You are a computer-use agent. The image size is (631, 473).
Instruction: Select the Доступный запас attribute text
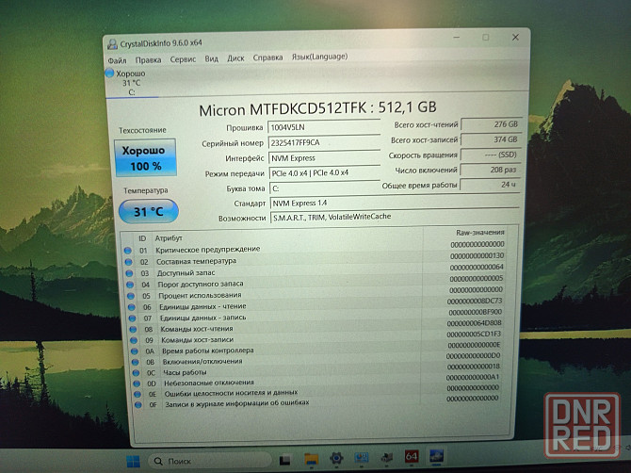coord(186,273)
